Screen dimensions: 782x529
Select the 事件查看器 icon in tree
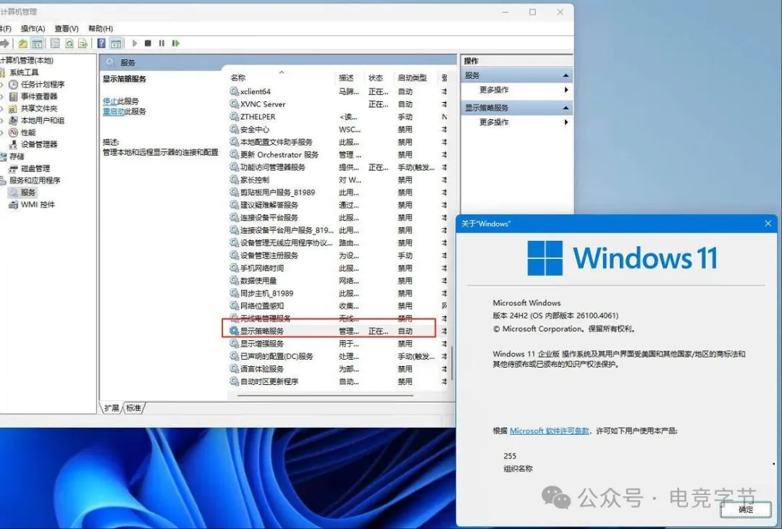tap(14, 96)
